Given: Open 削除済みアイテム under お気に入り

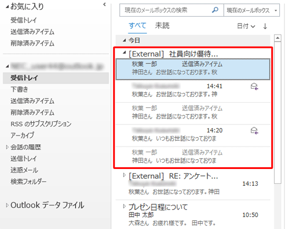Looking at the screenshot, I should (x=32, y=43).
